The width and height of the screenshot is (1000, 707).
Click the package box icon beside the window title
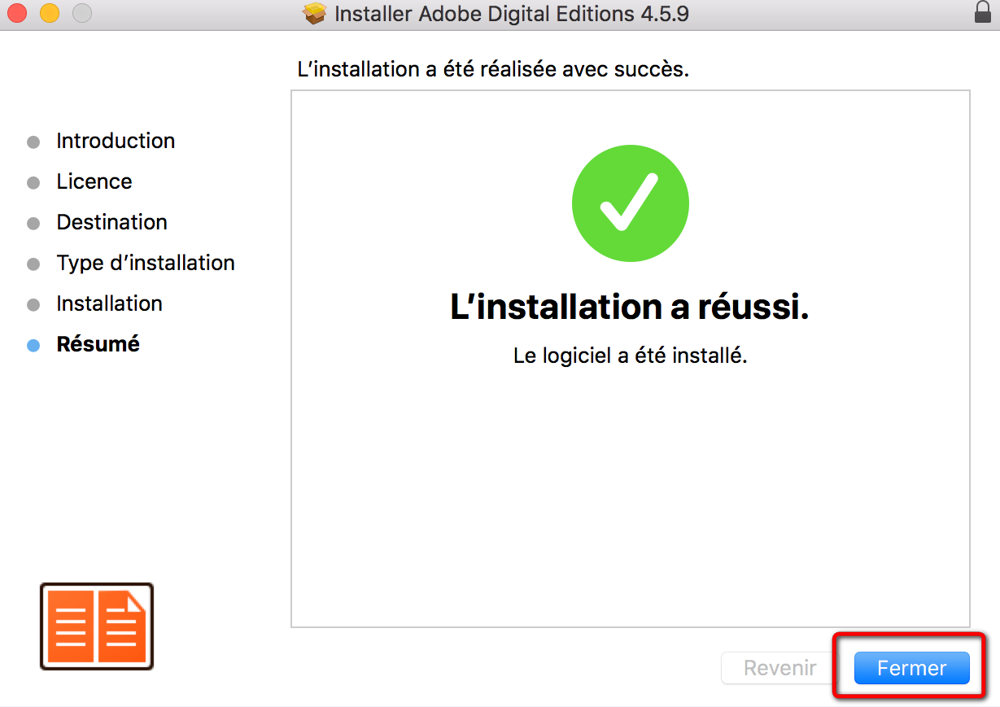pyautogui.click(x=314, y=14)
